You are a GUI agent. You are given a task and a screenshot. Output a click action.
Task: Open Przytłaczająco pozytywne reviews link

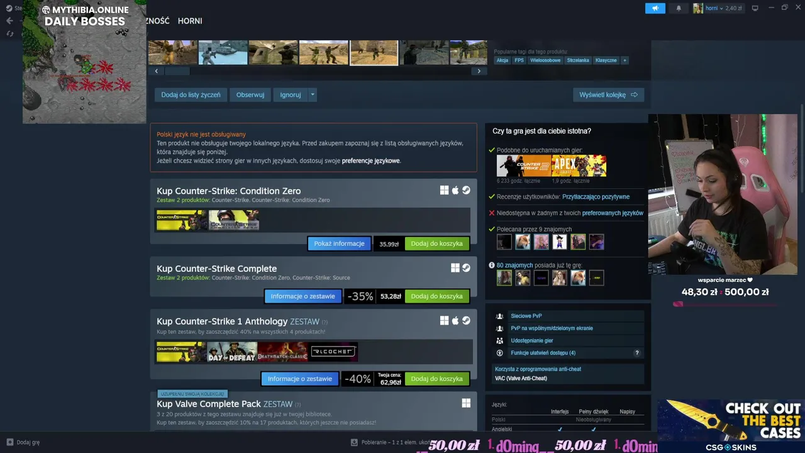(596, 197)
